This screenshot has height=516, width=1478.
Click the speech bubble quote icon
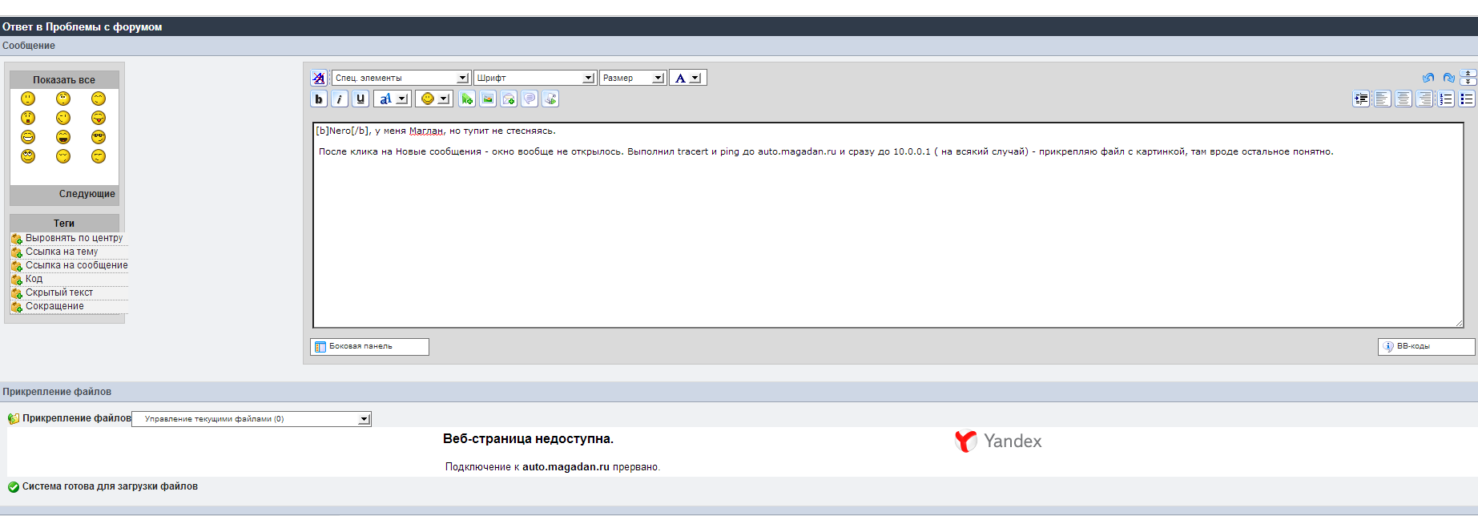point(530,99)
